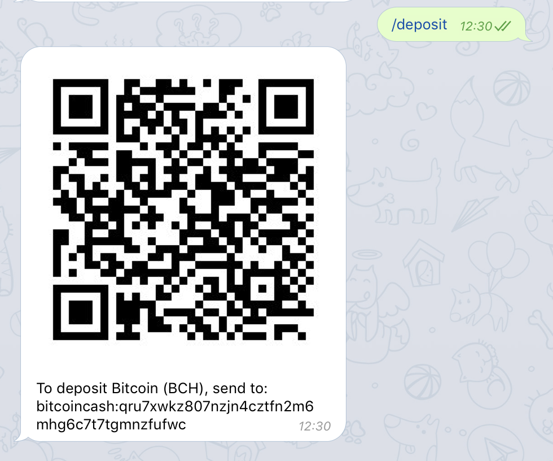The image size is (553, 461).
Task: Select the green outgoing /deposit message bubble
Action: click(452, 24)
